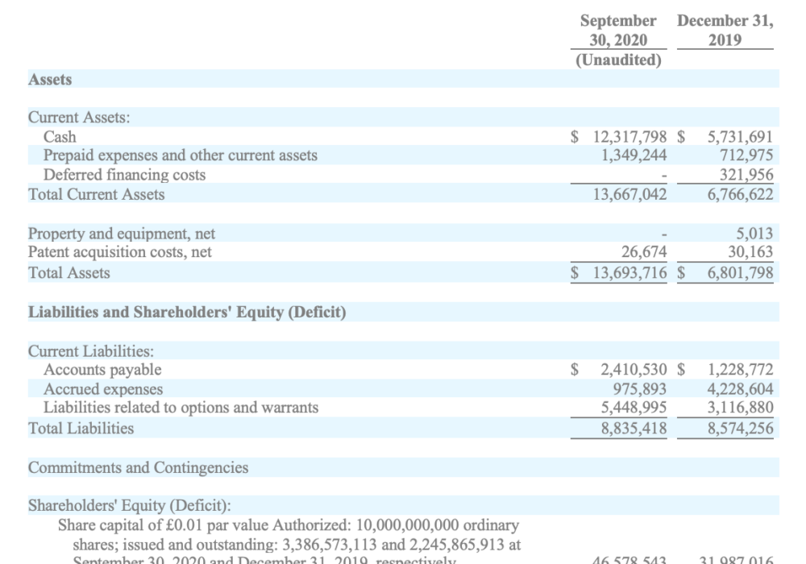
Task: Select deferred financing value 321,956
Action: 746,175
